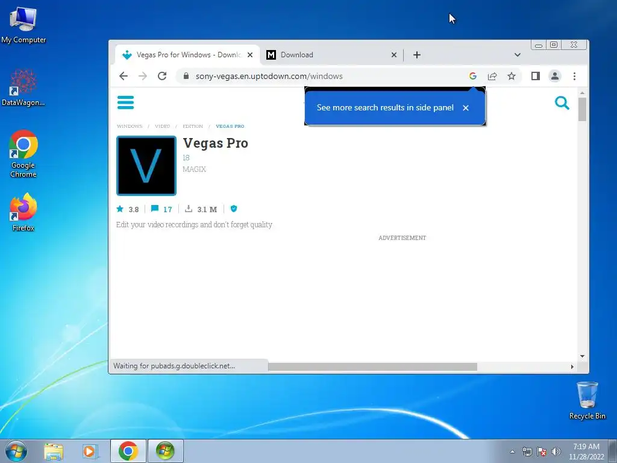Click the volume speaker tray icon
The width and height of the screenshot is (617, 463).
coord(556,452)
